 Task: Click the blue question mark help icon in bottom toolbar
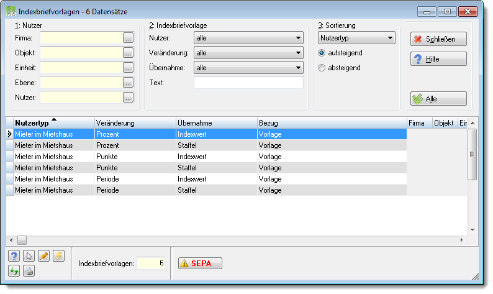click(x=14, y=256)
